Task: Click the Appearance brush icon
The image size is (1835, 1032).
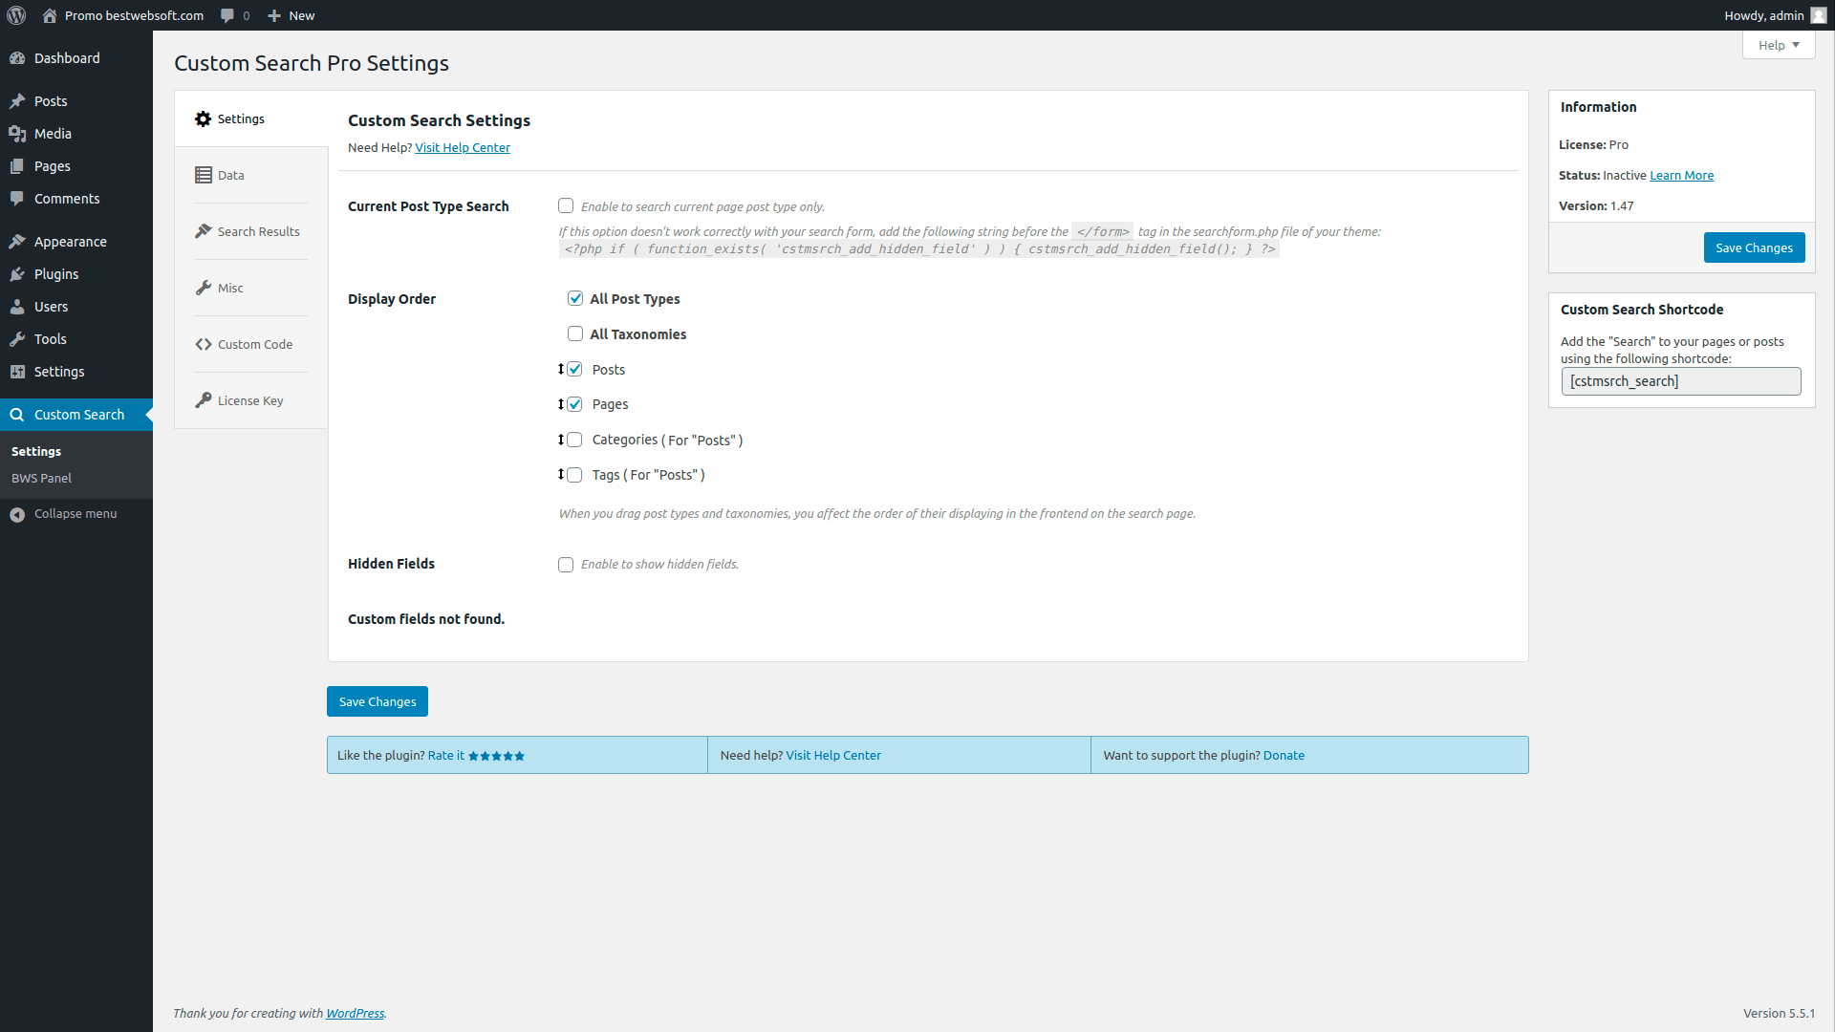Action: pos(17,242)
